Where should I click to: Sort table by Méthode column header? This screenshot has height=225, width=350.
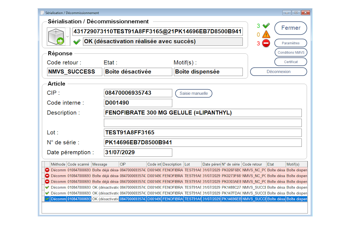click(58, 164)
